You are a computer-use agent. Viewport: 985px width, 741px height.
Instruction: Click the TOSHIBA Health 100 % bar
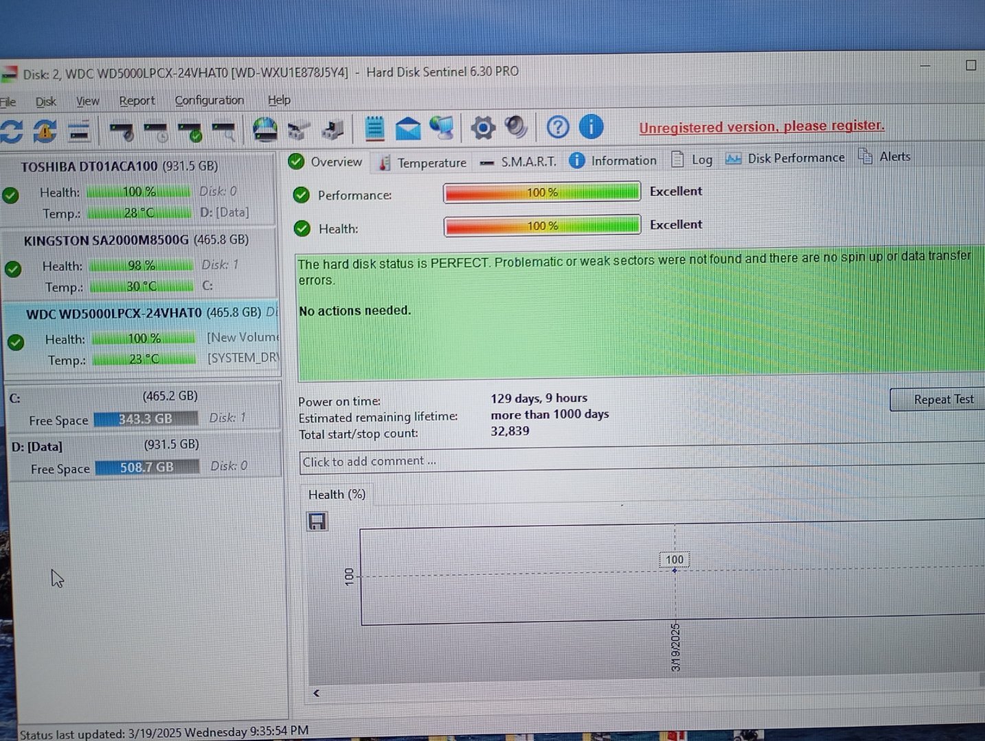[139, 191]
